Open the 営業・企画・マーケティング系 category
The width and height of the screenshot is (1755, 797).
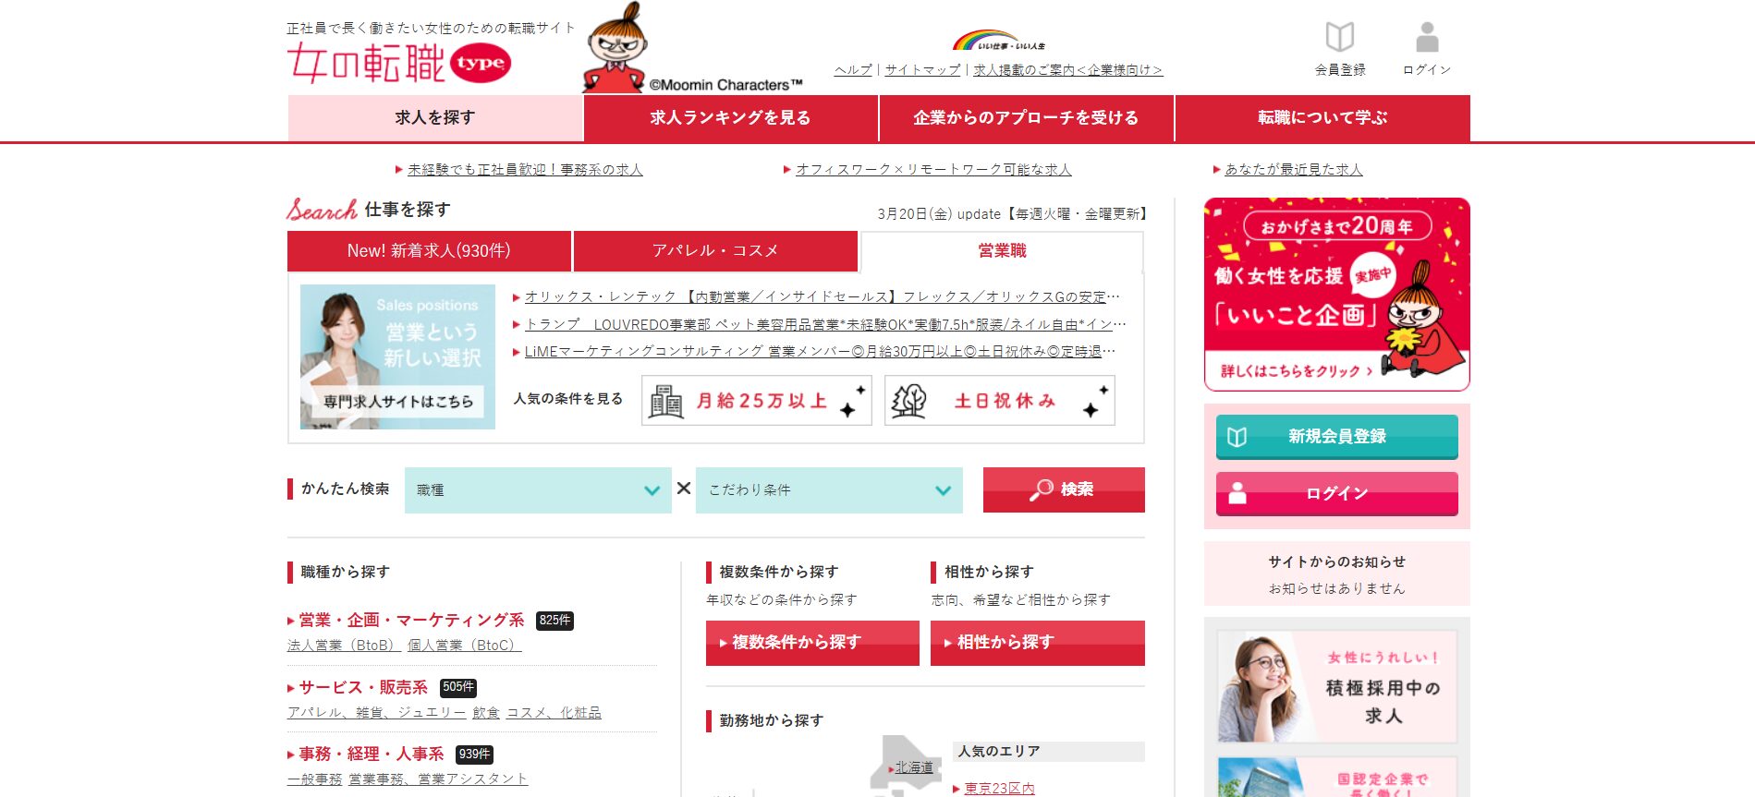pos(411,621)
